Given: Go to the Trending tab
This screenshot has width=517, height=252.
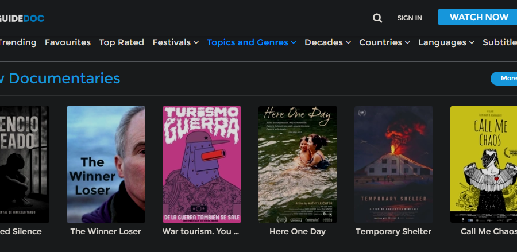Looking at the screenshot, I should [x=17, y=42].
